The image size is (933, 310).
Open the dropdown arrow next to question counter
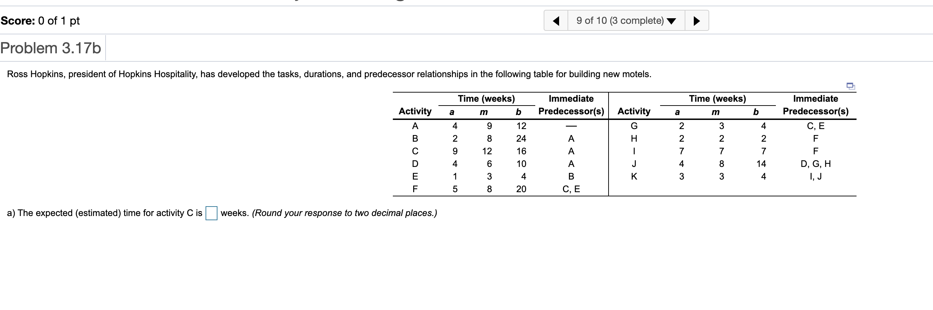pyautogui.click(x=672, y=21)
